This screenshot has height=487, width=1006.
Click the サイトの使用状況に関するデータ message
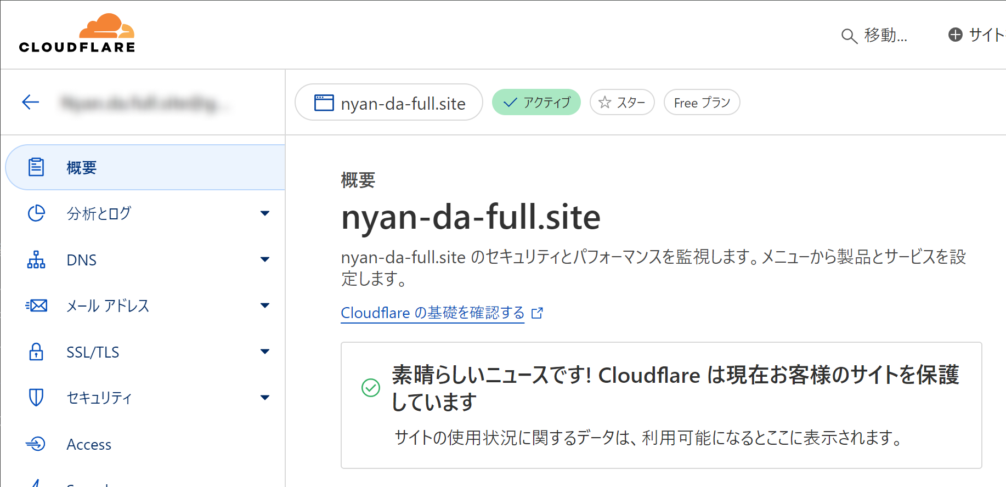point(649,438)
